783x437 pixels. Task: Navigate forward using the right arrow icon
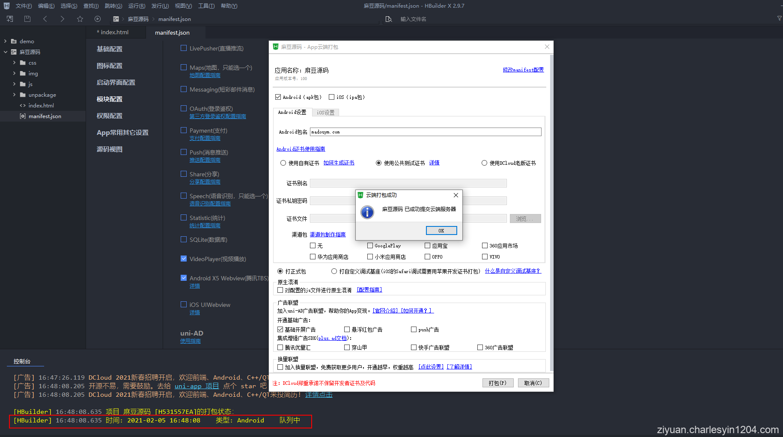62,19
